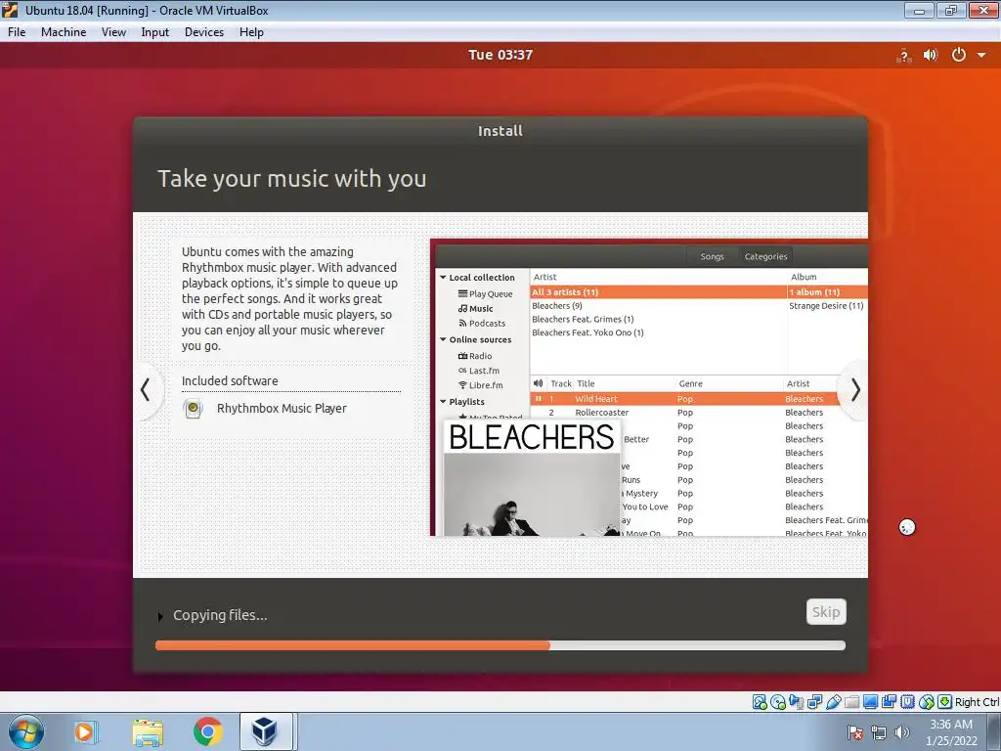Image resolution: width=1001 pixels, height=751 pixels.
Task: Click the Ubuntu power icon
Action: tap(958, 55)
